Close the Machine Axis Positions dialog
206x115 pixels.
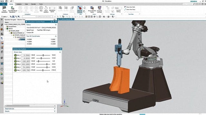61,49
